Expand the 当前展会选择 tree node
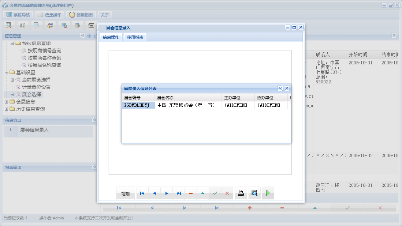 coord(12,80)
